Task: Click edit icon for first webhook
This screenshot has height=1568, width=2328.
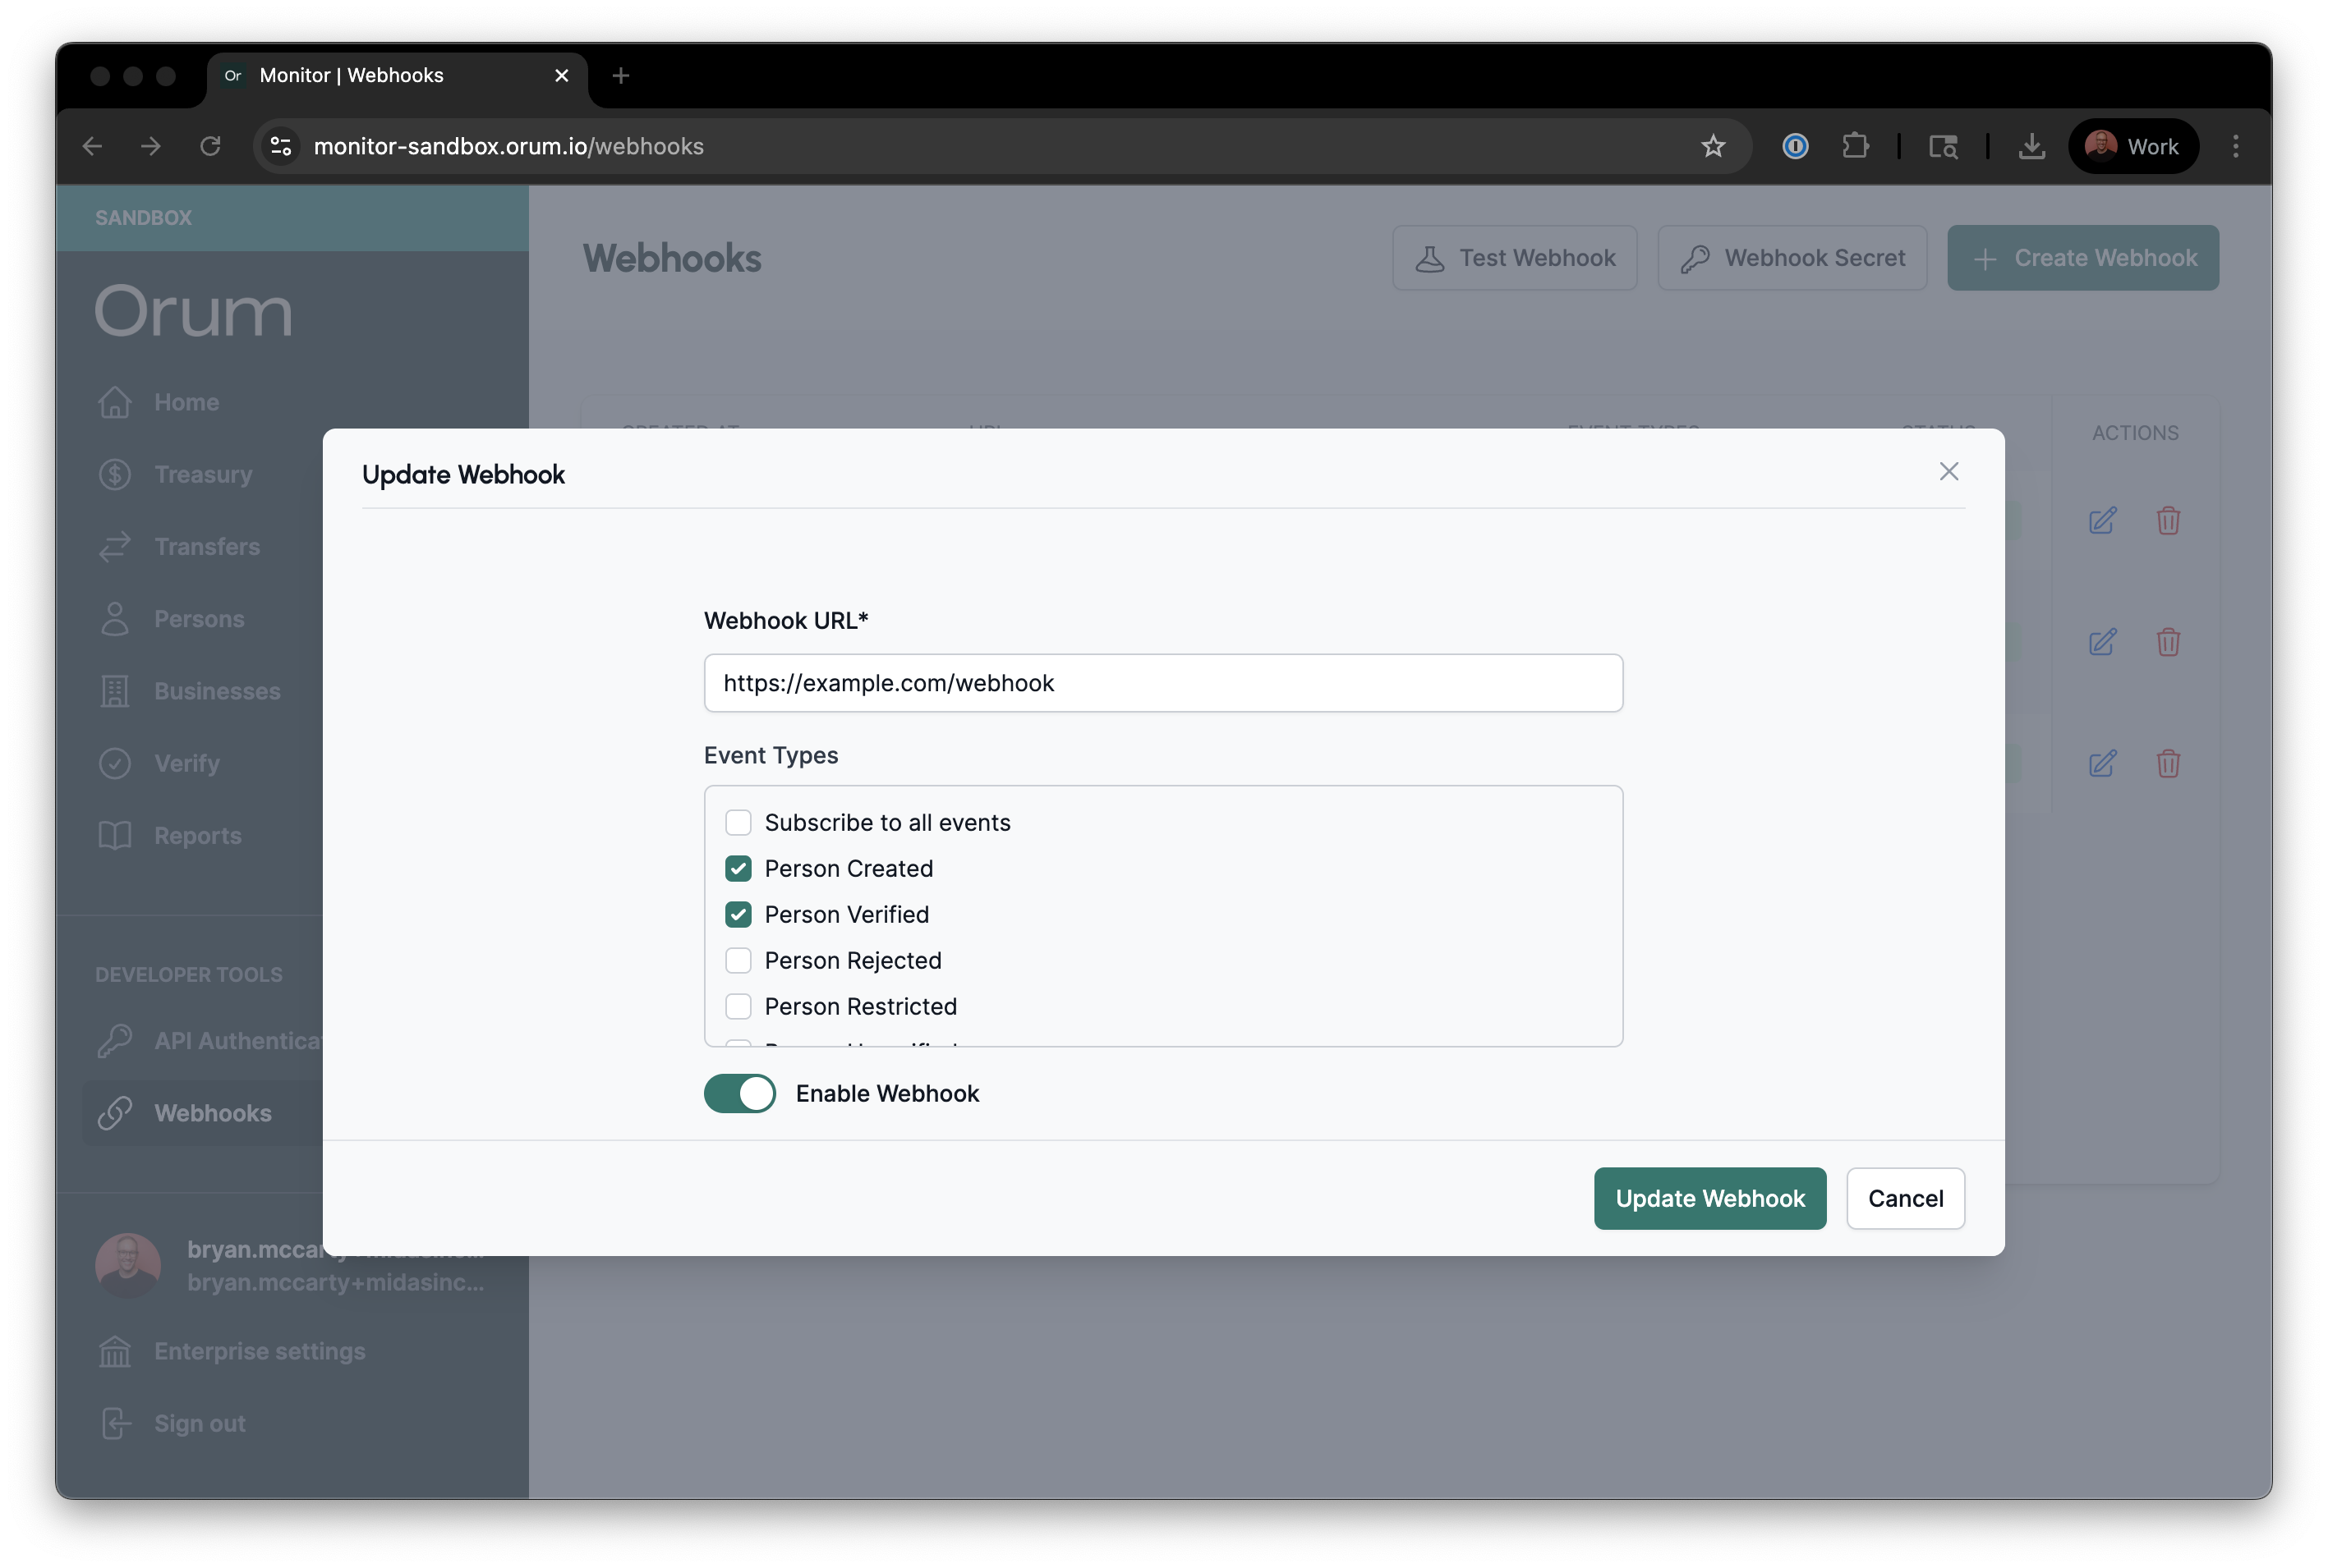Action: coord(2102,521)
